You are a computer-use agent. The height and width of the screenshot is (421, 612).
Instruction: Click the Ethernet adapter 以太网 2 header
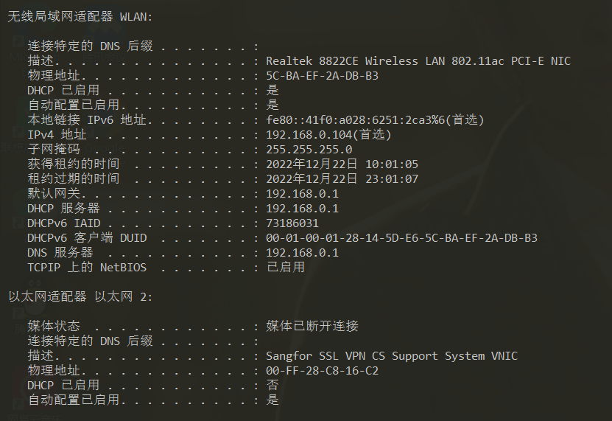tap(80, 296)
